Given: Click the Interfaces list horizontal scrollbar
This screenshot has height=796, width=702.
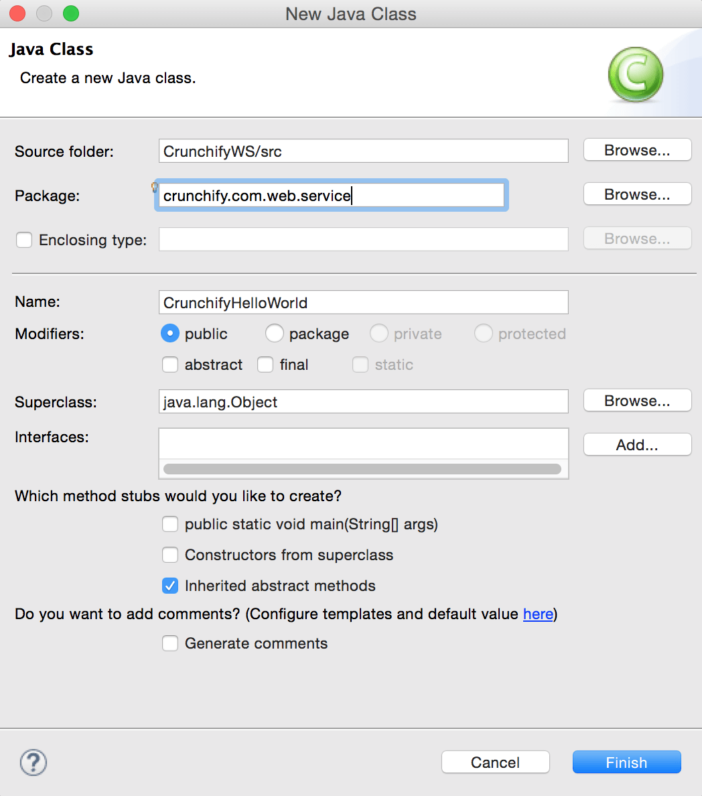Looking at the screenshot, I should [362, 469].
